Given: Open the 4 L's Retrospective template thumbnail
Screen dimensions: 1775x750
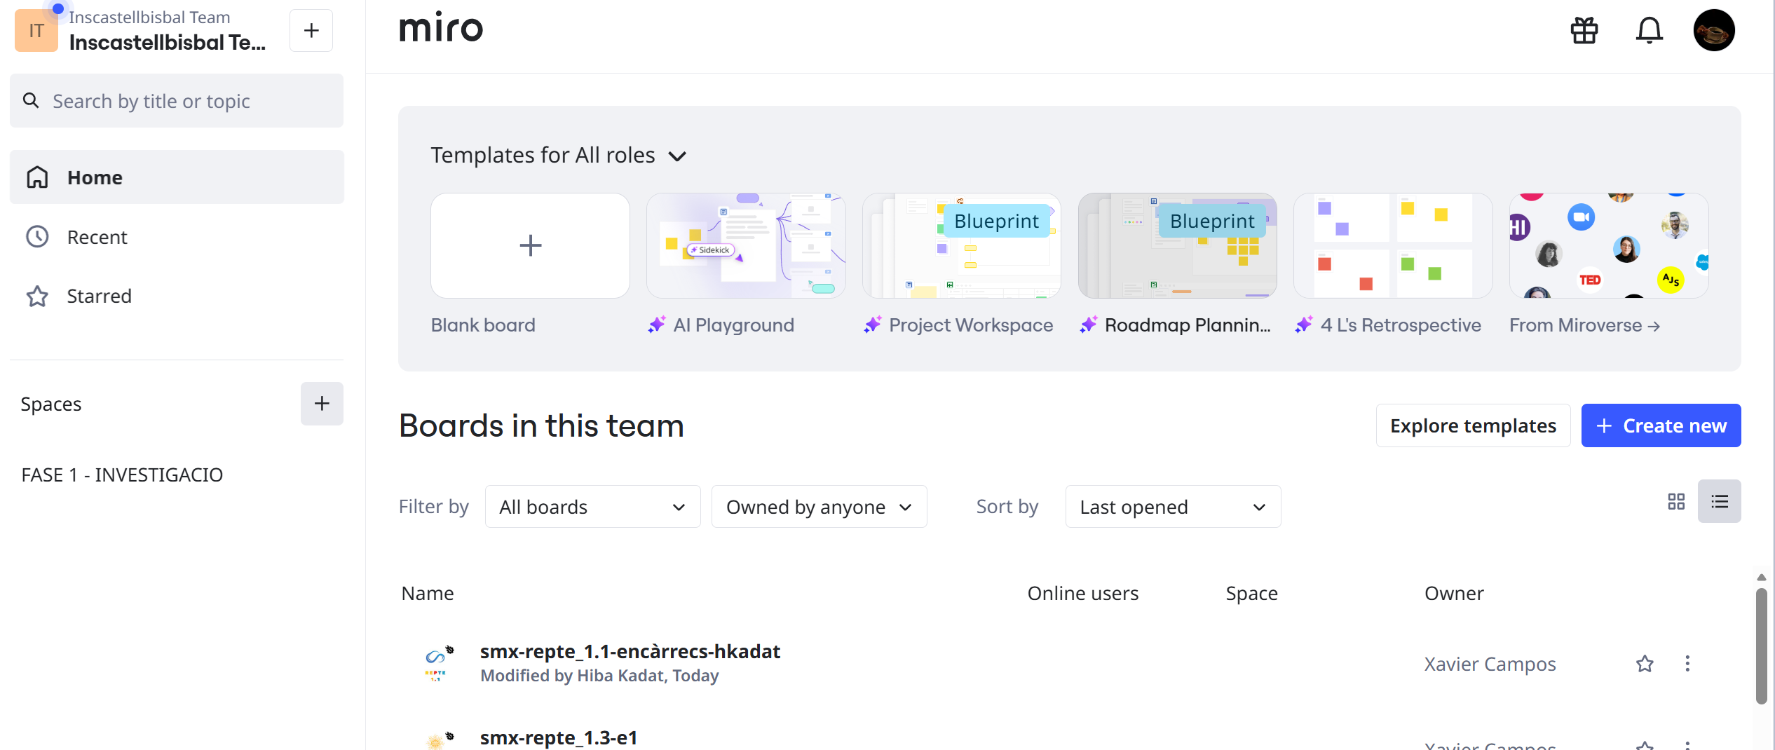Looking at the screenshot, I should 1393,245.
